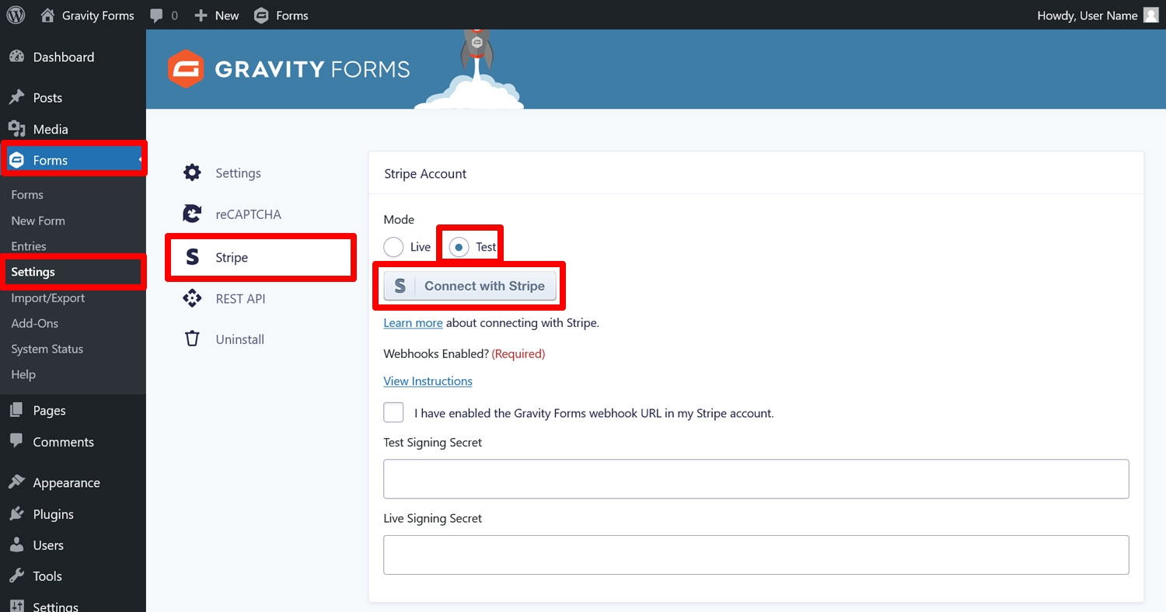Open Pages label in the sidebar
1166x612 pixels.
point(49,410)
